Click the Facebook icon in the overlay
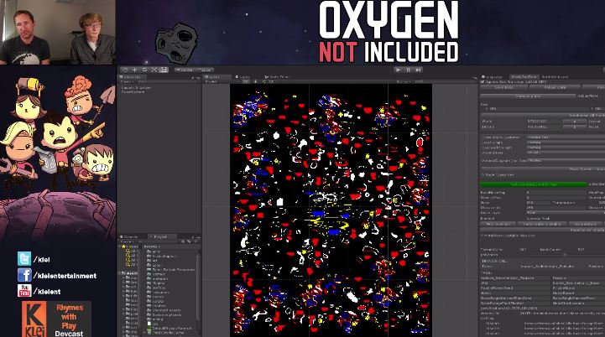605x337 pixels. point(24,275)
